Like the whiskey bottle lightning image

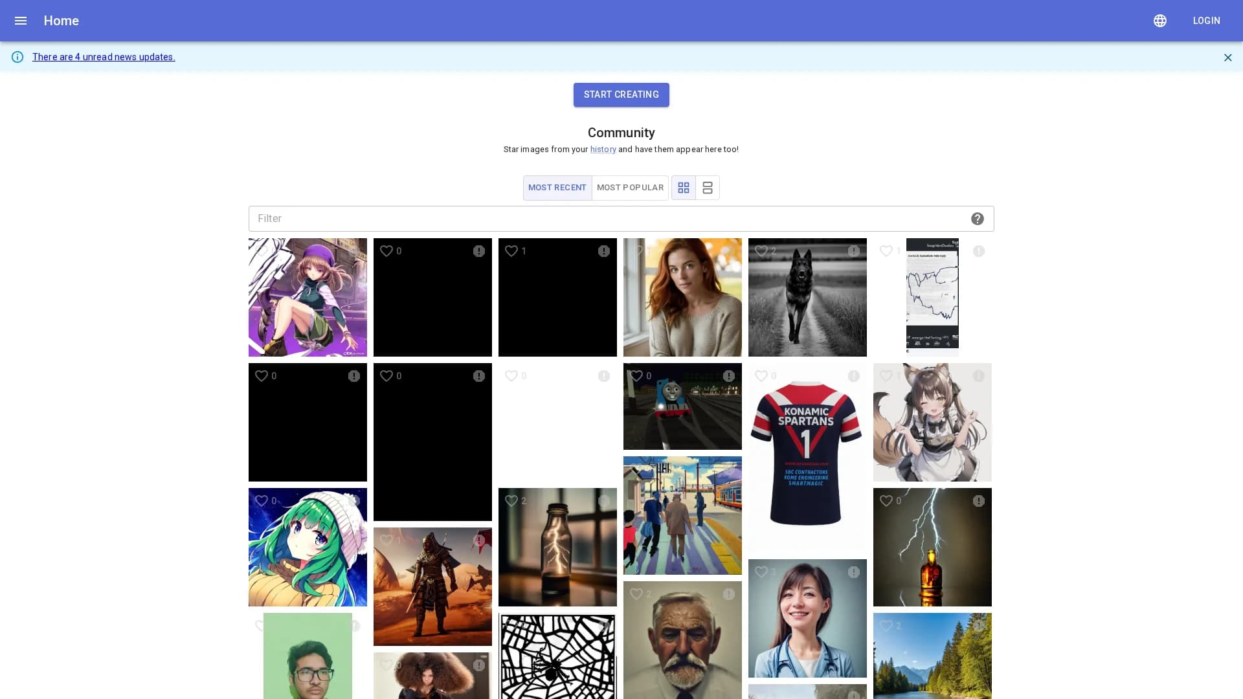[x=886, y=501]
